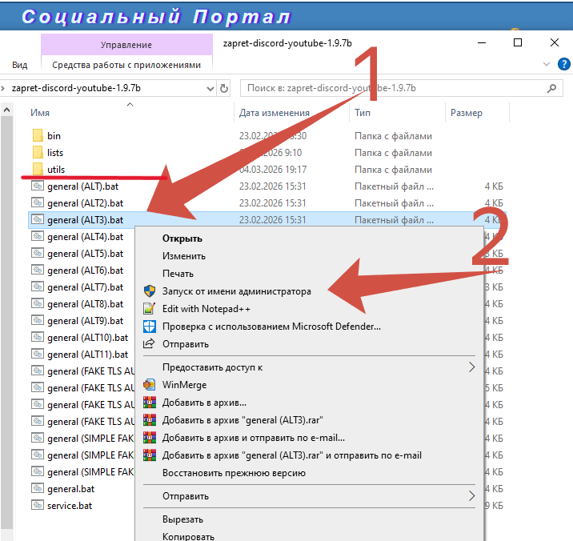Choose Копировать from the context menu
Image resolution: width=573 pixels, height=541 pixels.
(x=188, y=537)
